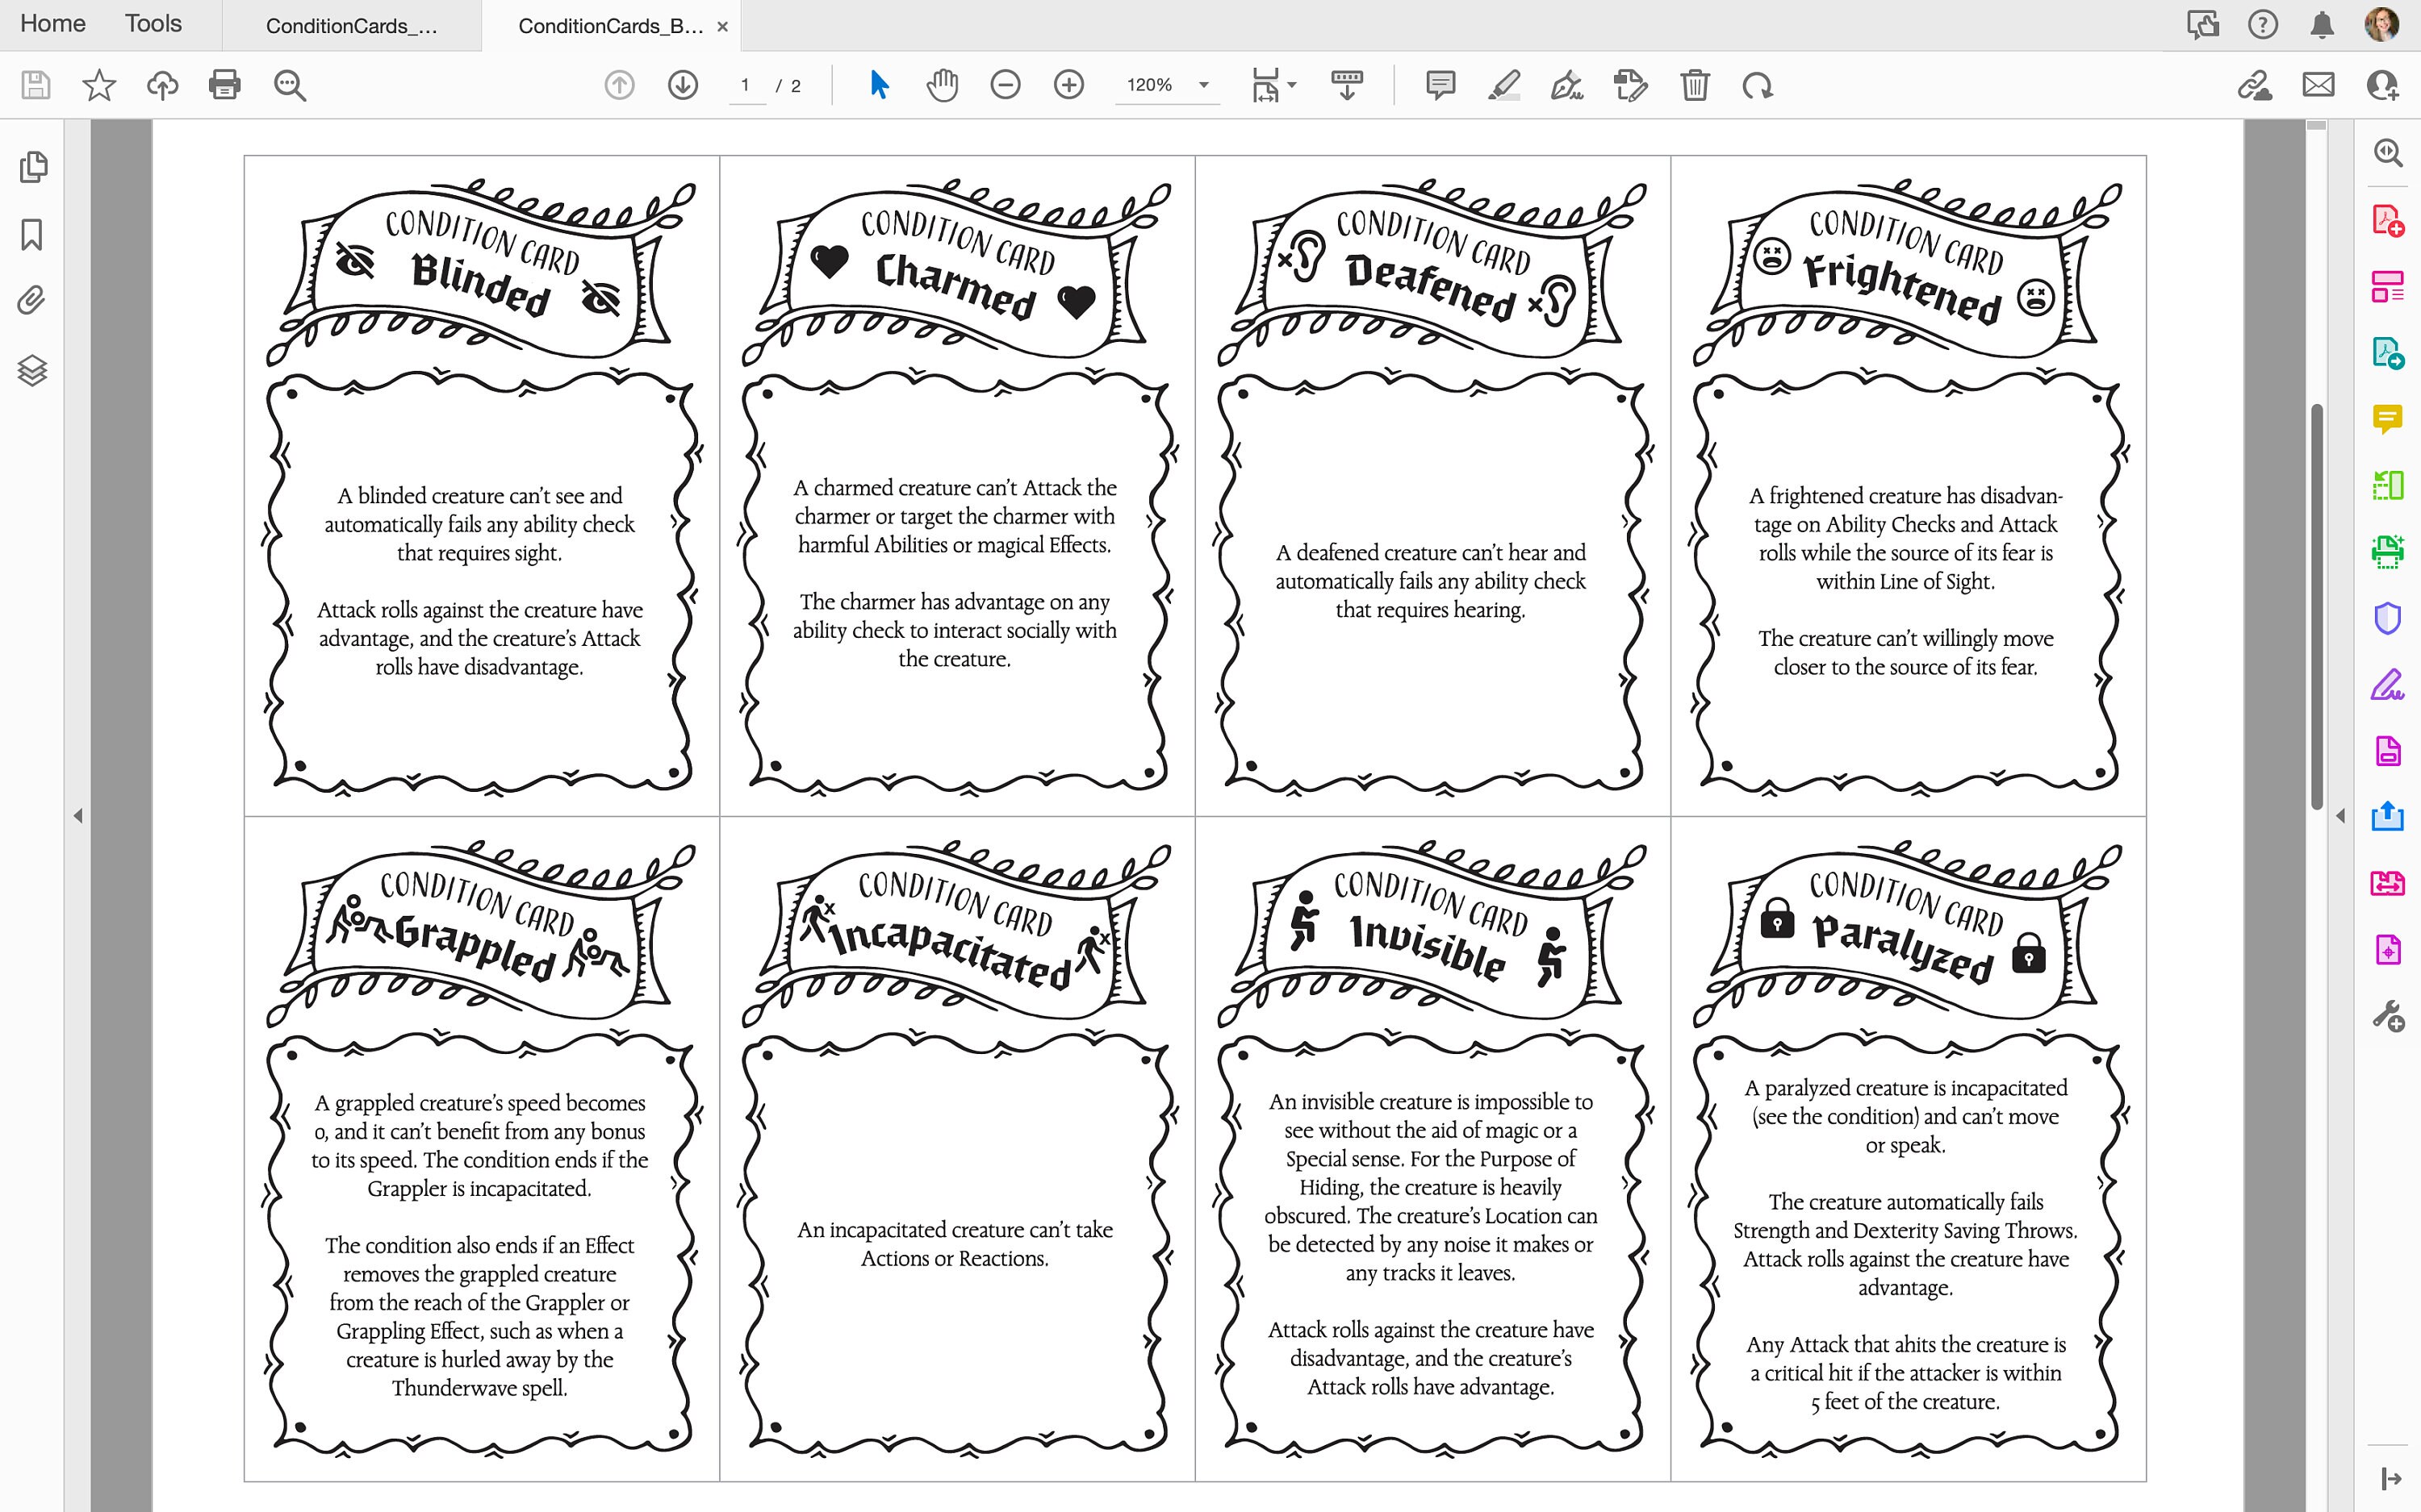The image size is (2421, 1512).
Task: Open the page thumbnails panel
Action: pos(34,168)
